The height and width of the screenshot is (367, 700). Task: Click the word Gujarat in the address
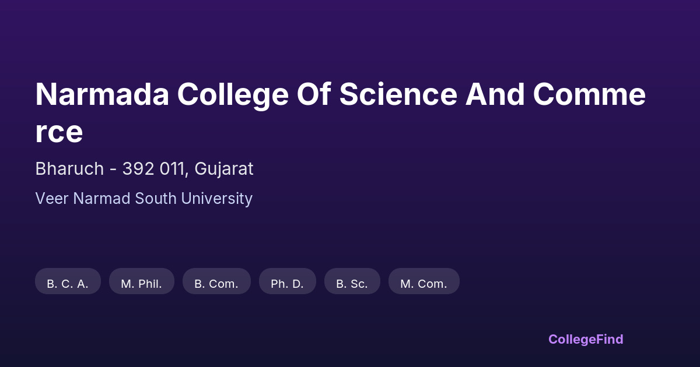click(224, 169)
